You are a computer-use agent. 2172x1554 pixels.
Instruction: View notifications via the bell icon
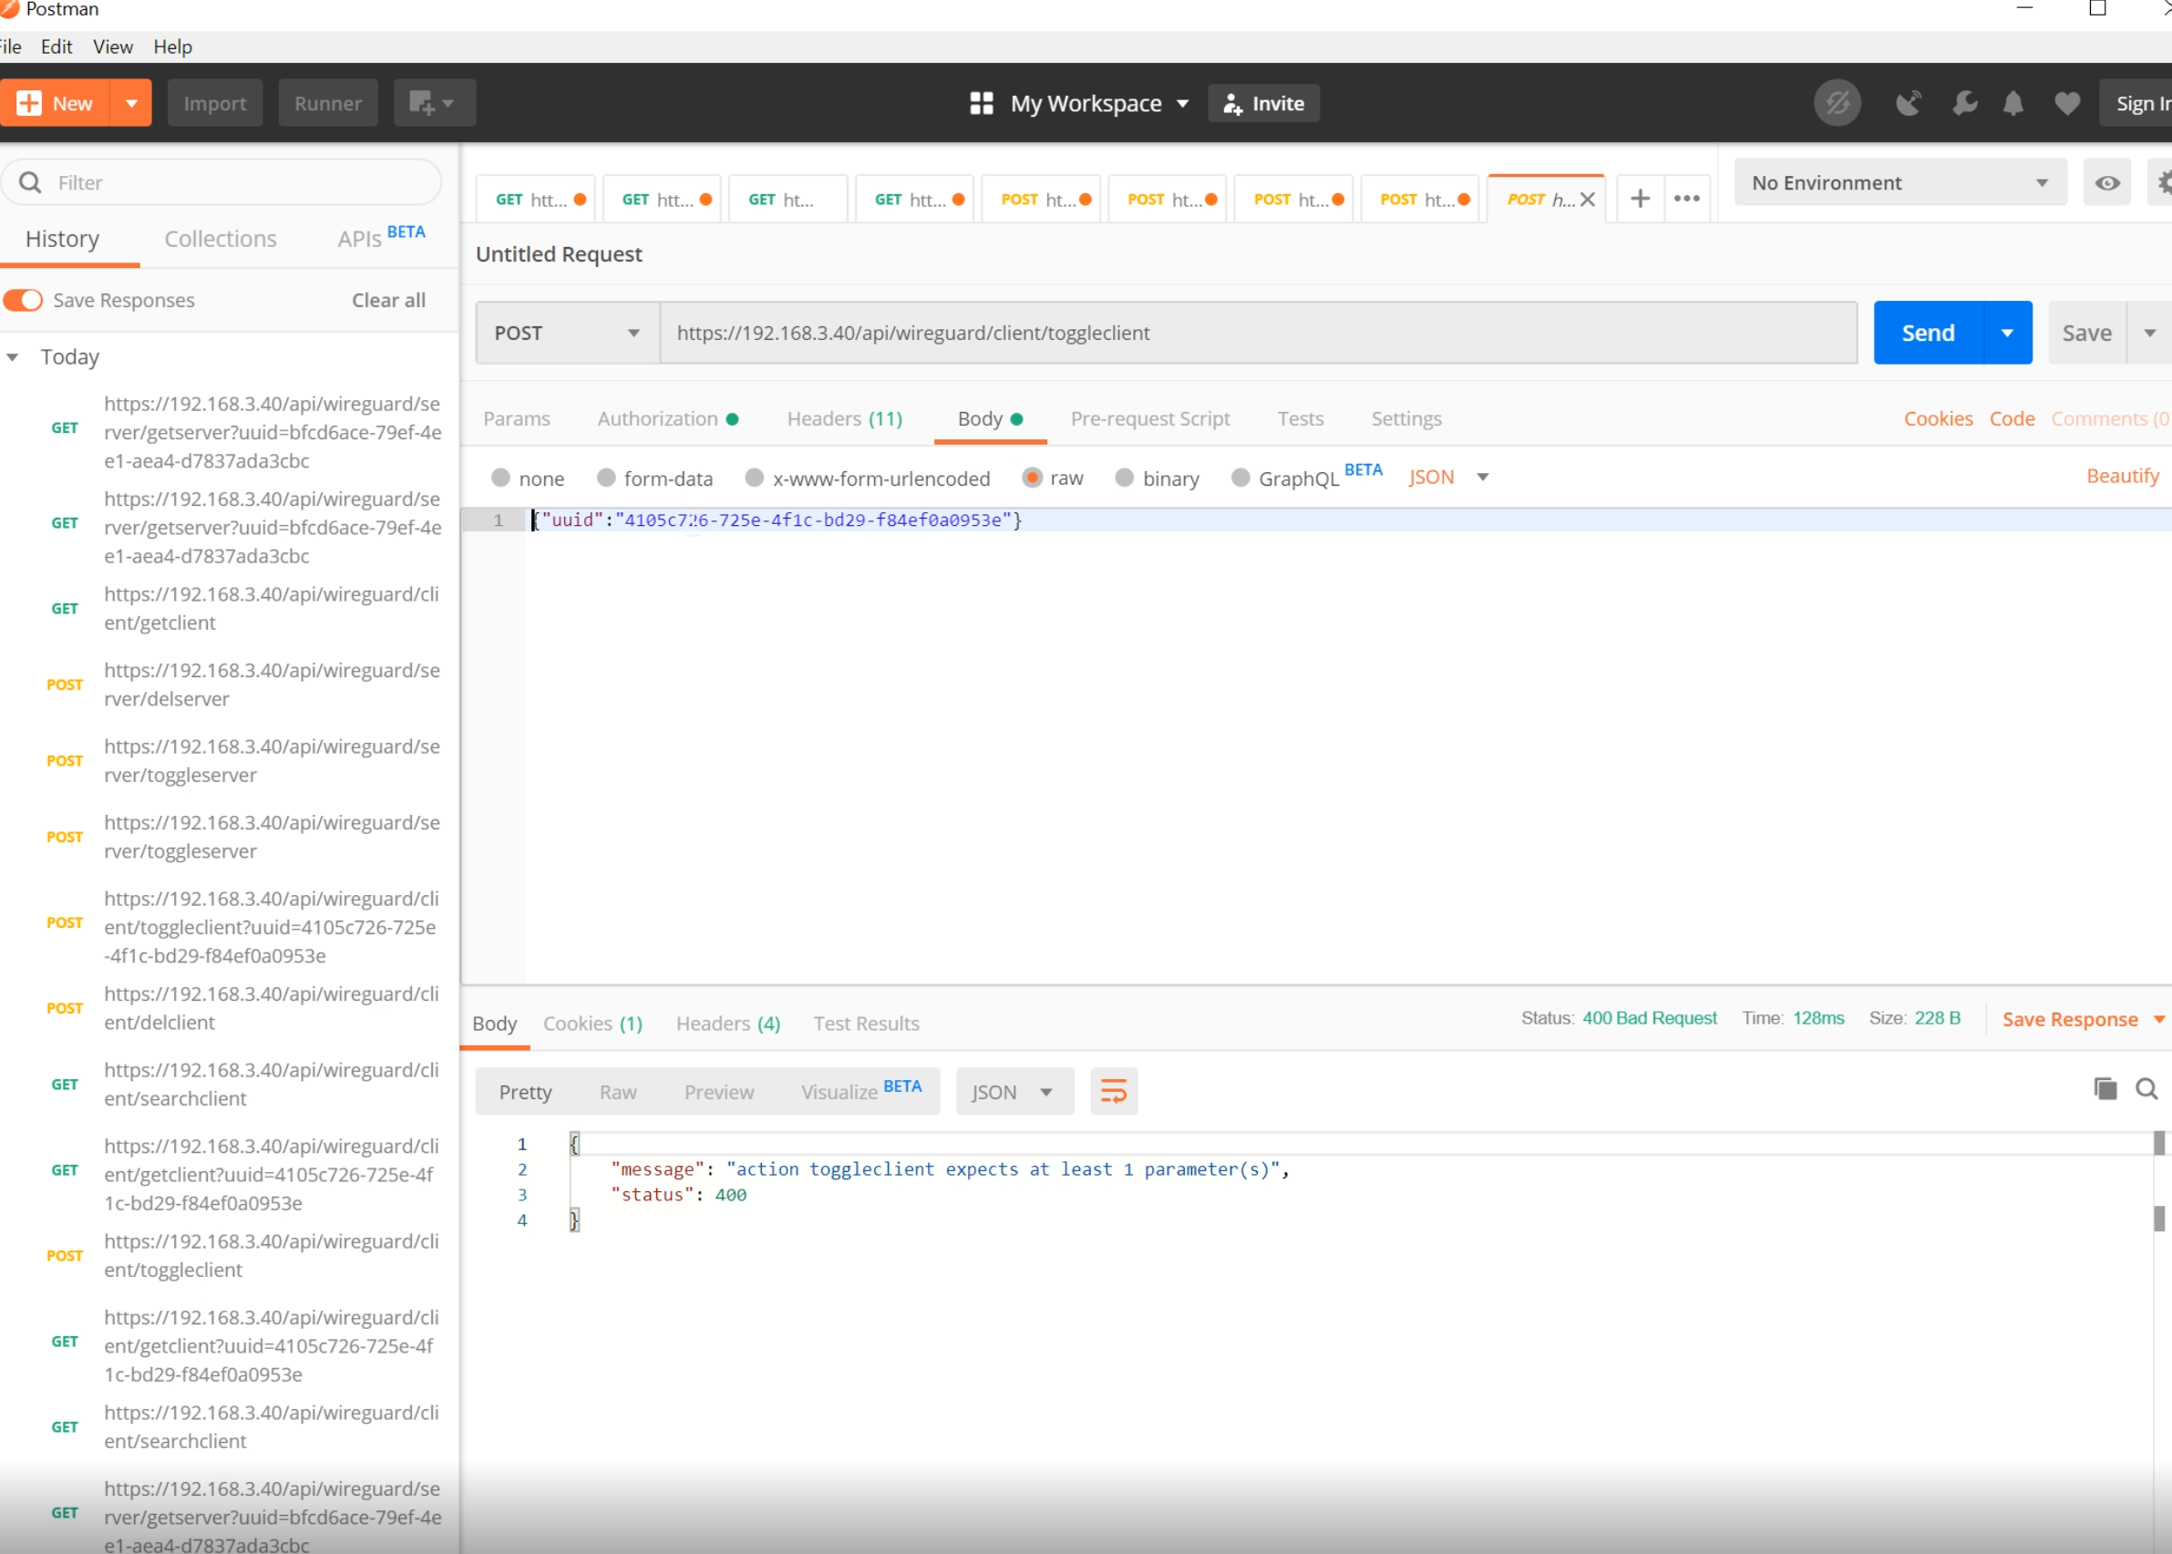[x=2012, y=103]
